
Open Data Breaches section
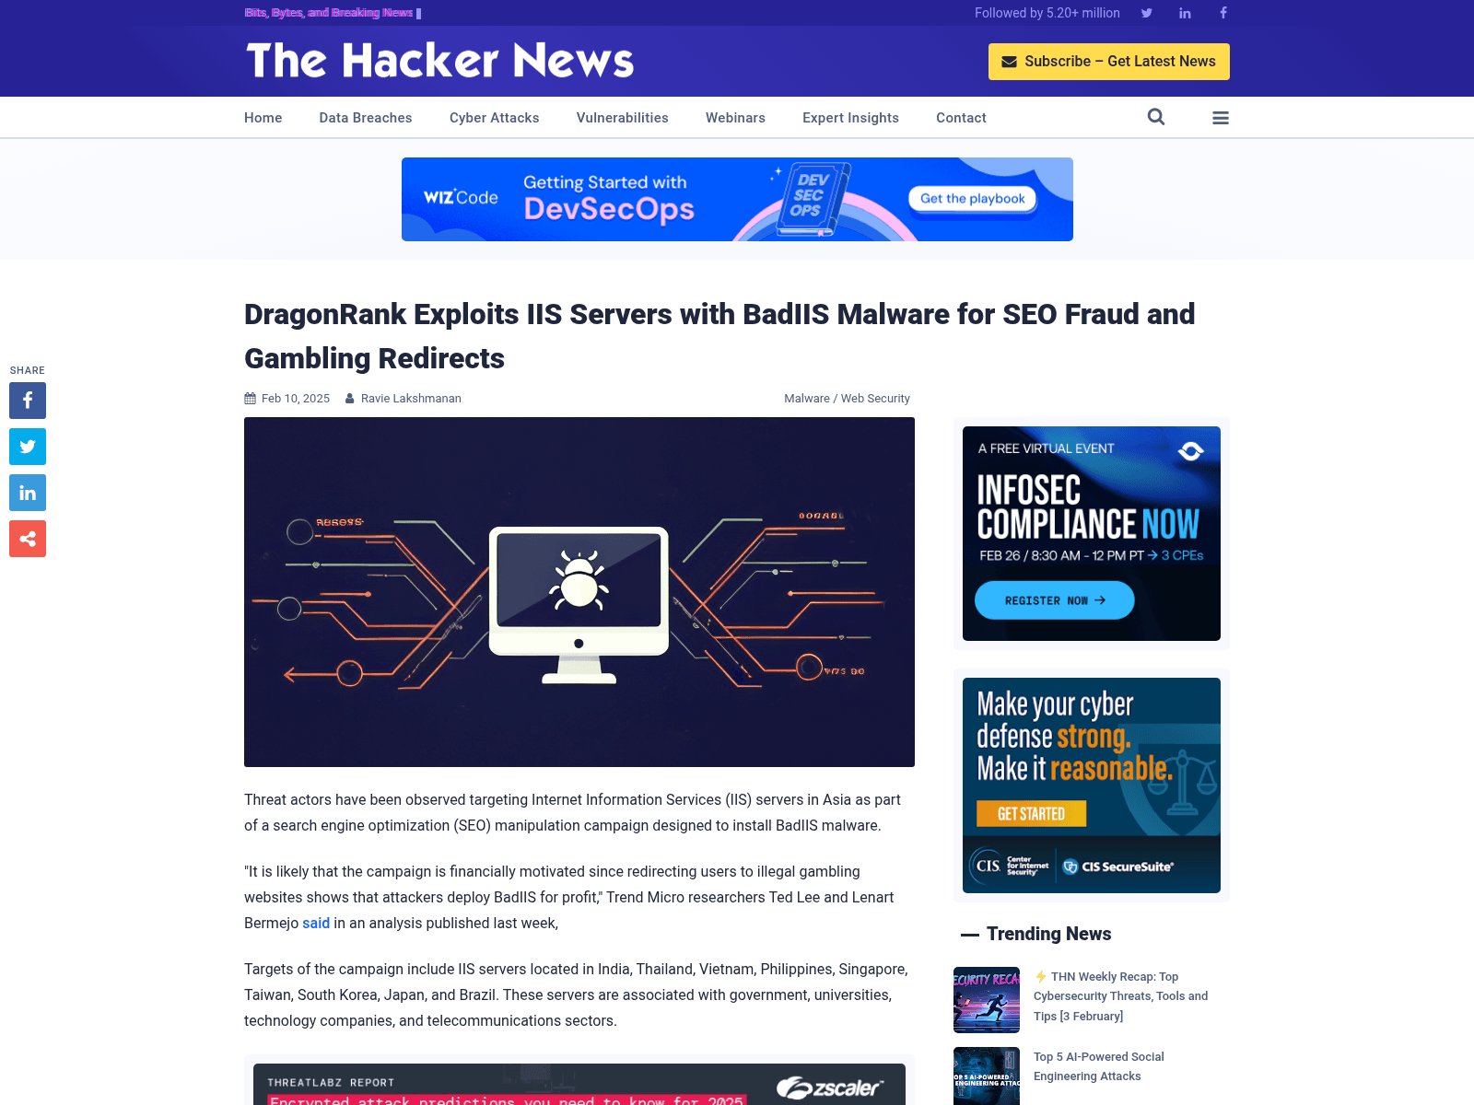point(366,118)
